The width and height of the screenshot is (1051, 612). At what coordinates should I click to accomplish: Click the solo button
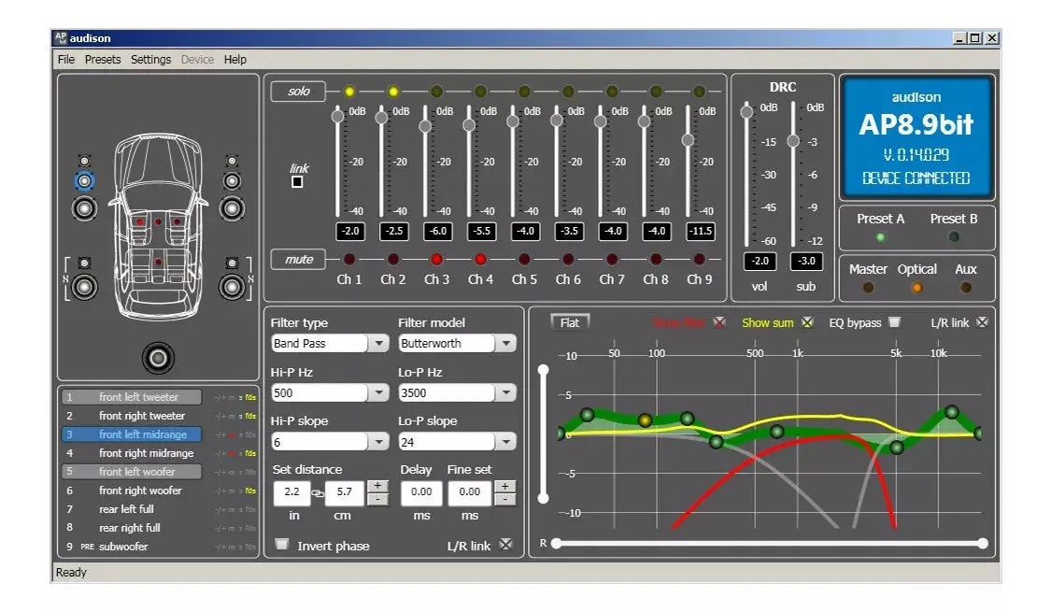pos(298,92)
